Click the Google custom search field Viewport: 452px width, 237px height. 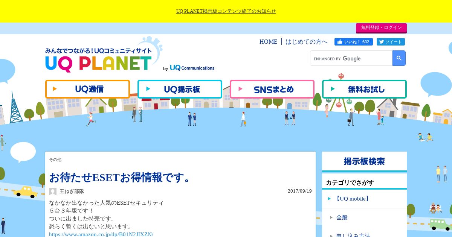point(351,58)
